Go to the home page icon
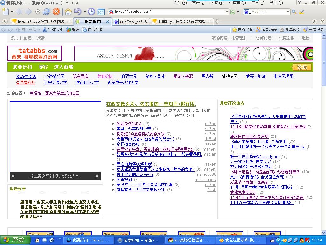Screen dimensions: 326x245 pos(68,12)
